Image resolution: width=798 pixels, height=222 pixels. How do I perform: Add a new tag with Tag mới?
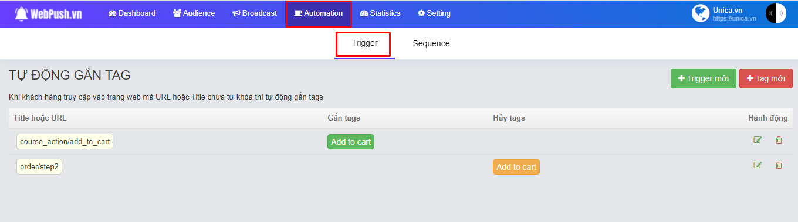(x=766, y=78)
